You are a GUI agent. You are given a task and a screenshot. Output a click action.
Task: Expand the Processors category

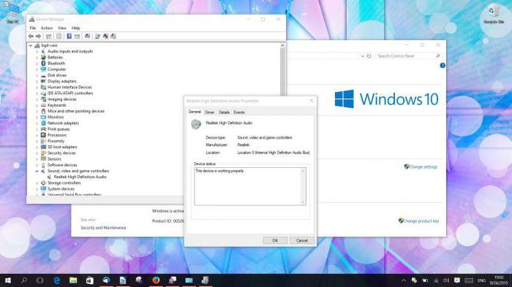click(x=37, y=135)
